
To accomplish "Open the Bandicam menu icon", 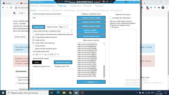I will tap(59, 2).
